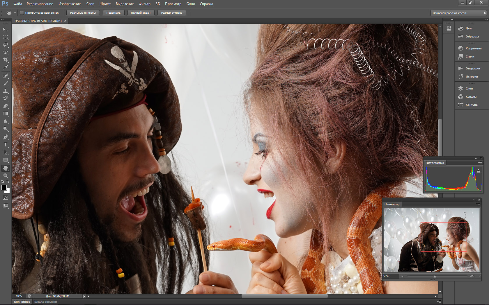Activate the Clone Stamp tool
Image resolution: width=489 pixels, height=305 pixels.
click(x=6, y=91)
